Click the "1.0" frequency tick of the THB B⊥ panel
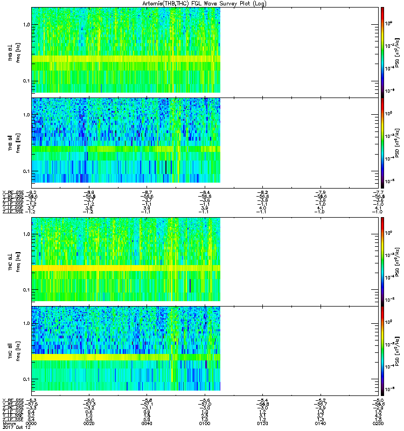 click(26, 25)
